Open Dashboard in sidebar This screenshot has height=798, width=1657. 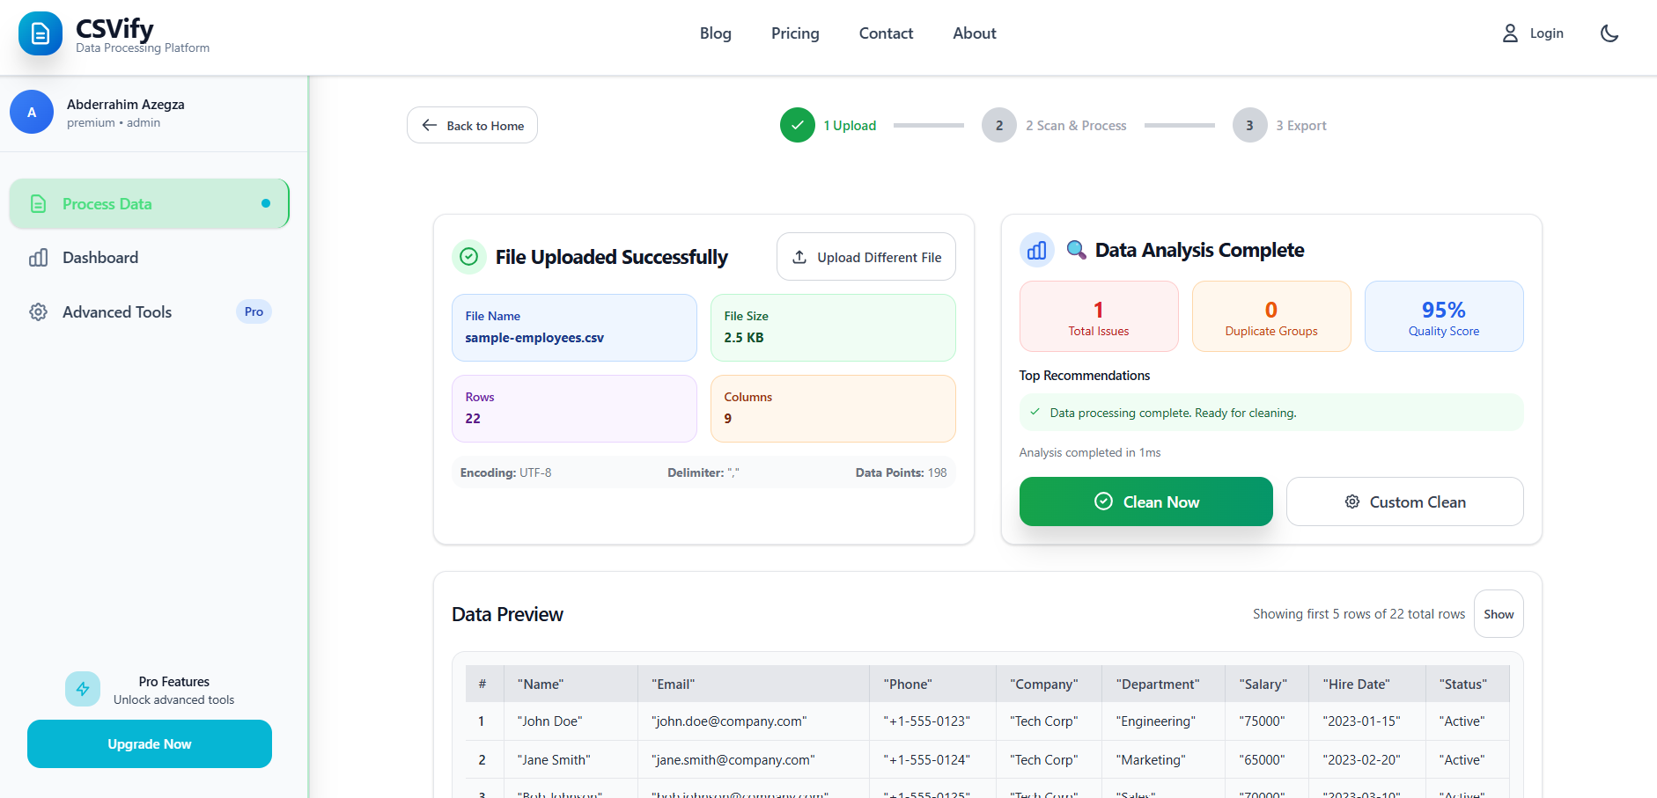pos(150,258)
